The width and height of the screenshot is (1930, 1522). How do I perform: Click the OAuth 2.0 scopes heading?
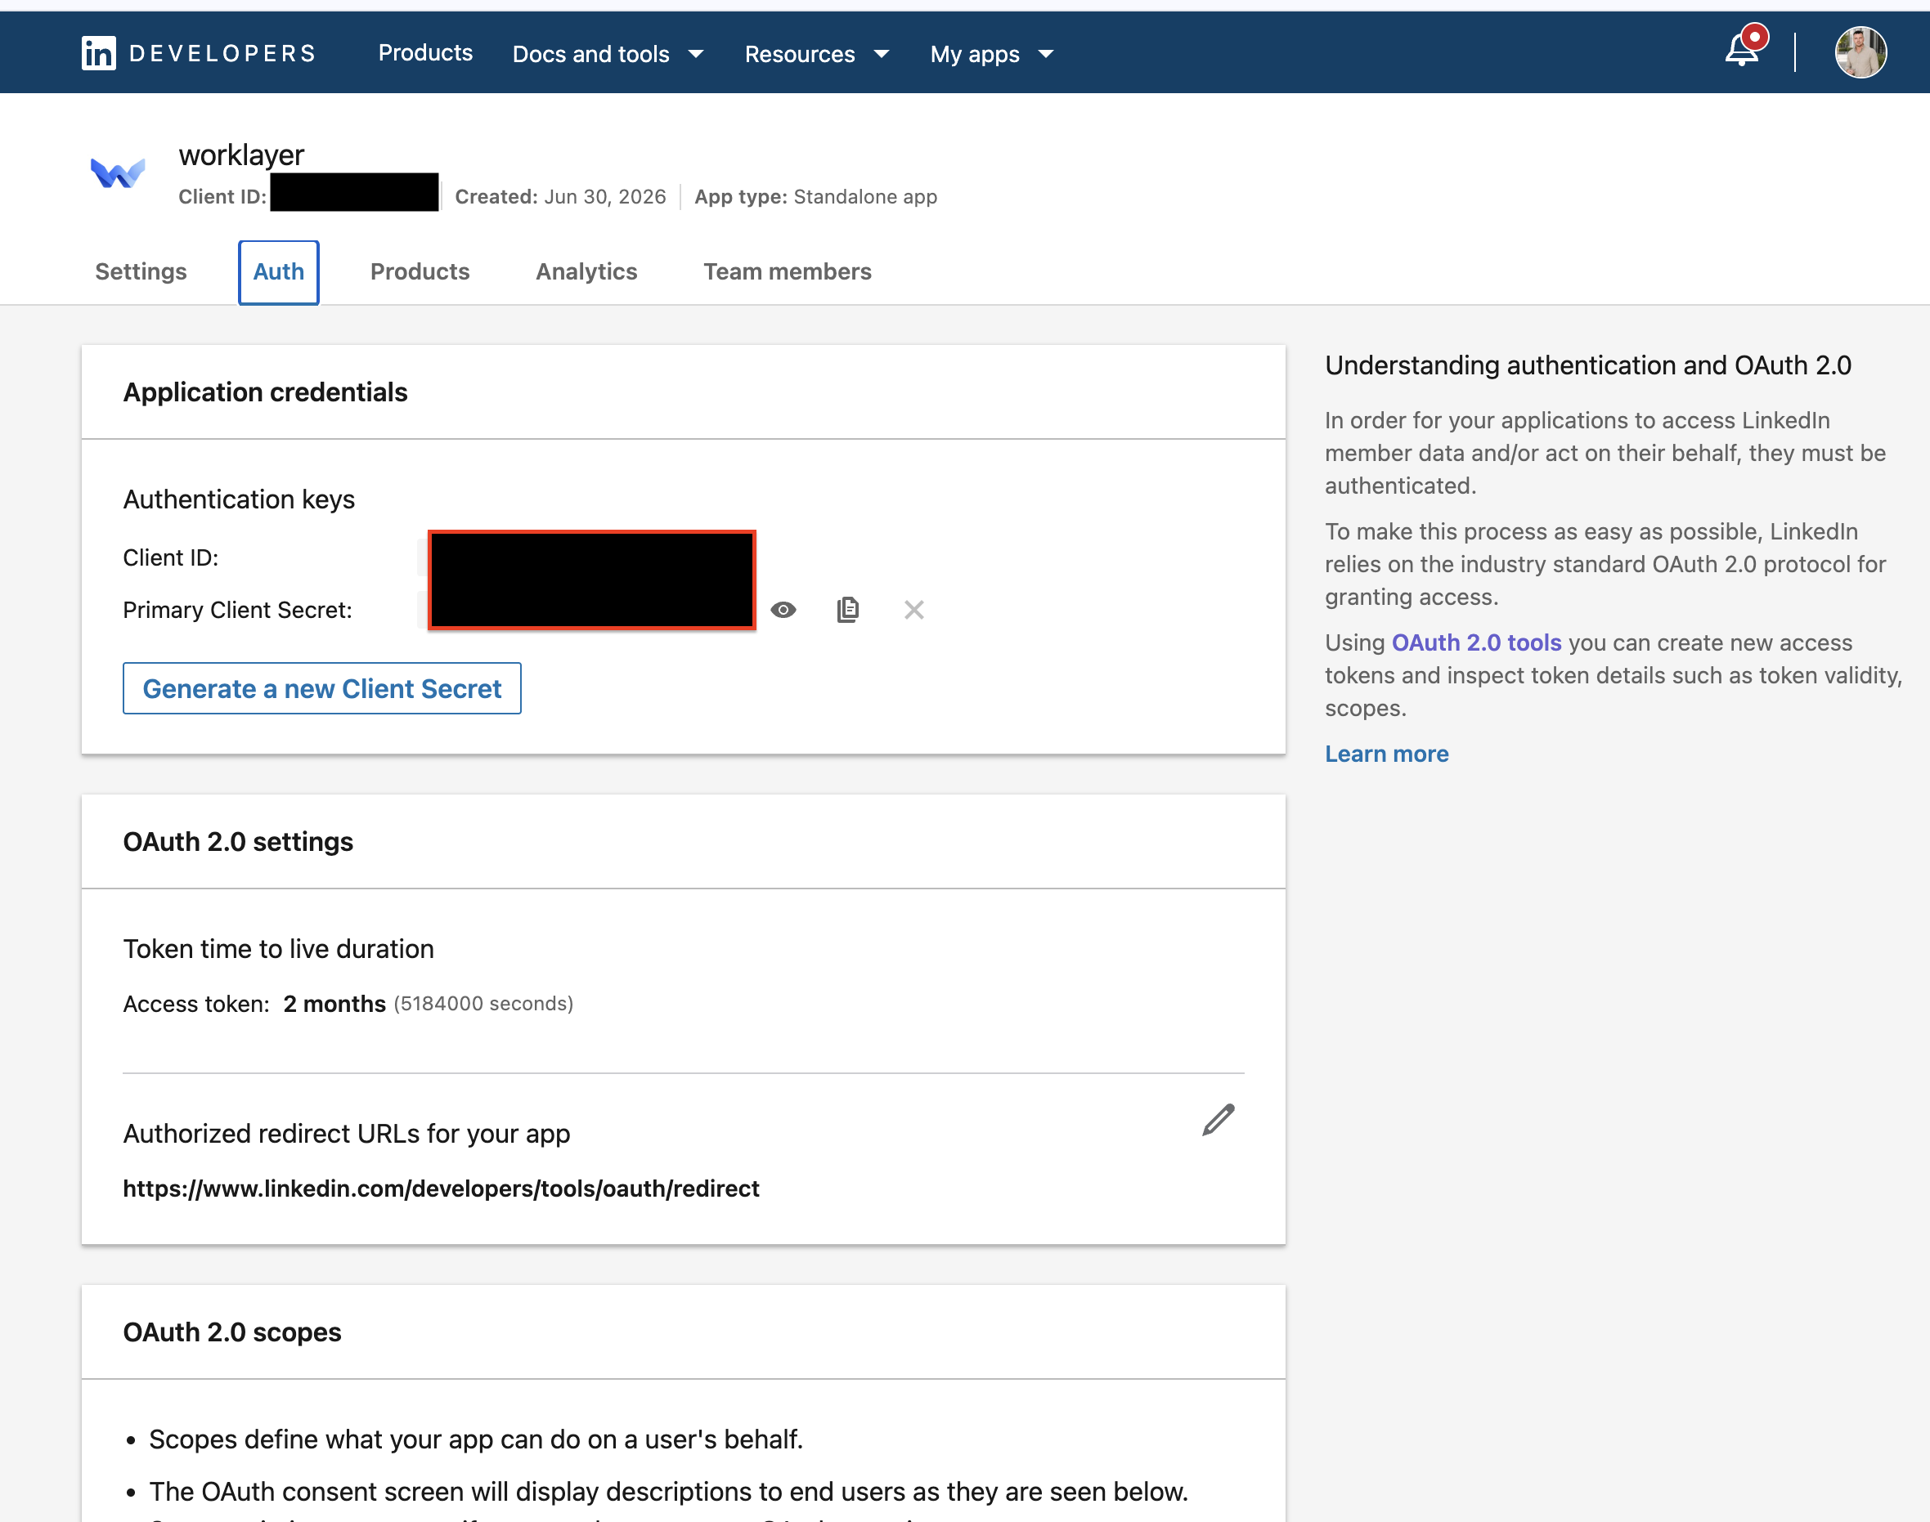tap(231, 1332)
